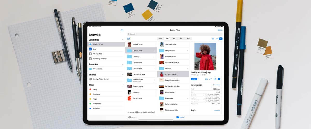Open the Lenny The Dog file
The width and height of the screenshot is (311, 129).
[141, 74]
